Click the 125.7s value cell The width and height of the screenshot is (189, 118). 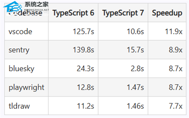click(73, 31)
